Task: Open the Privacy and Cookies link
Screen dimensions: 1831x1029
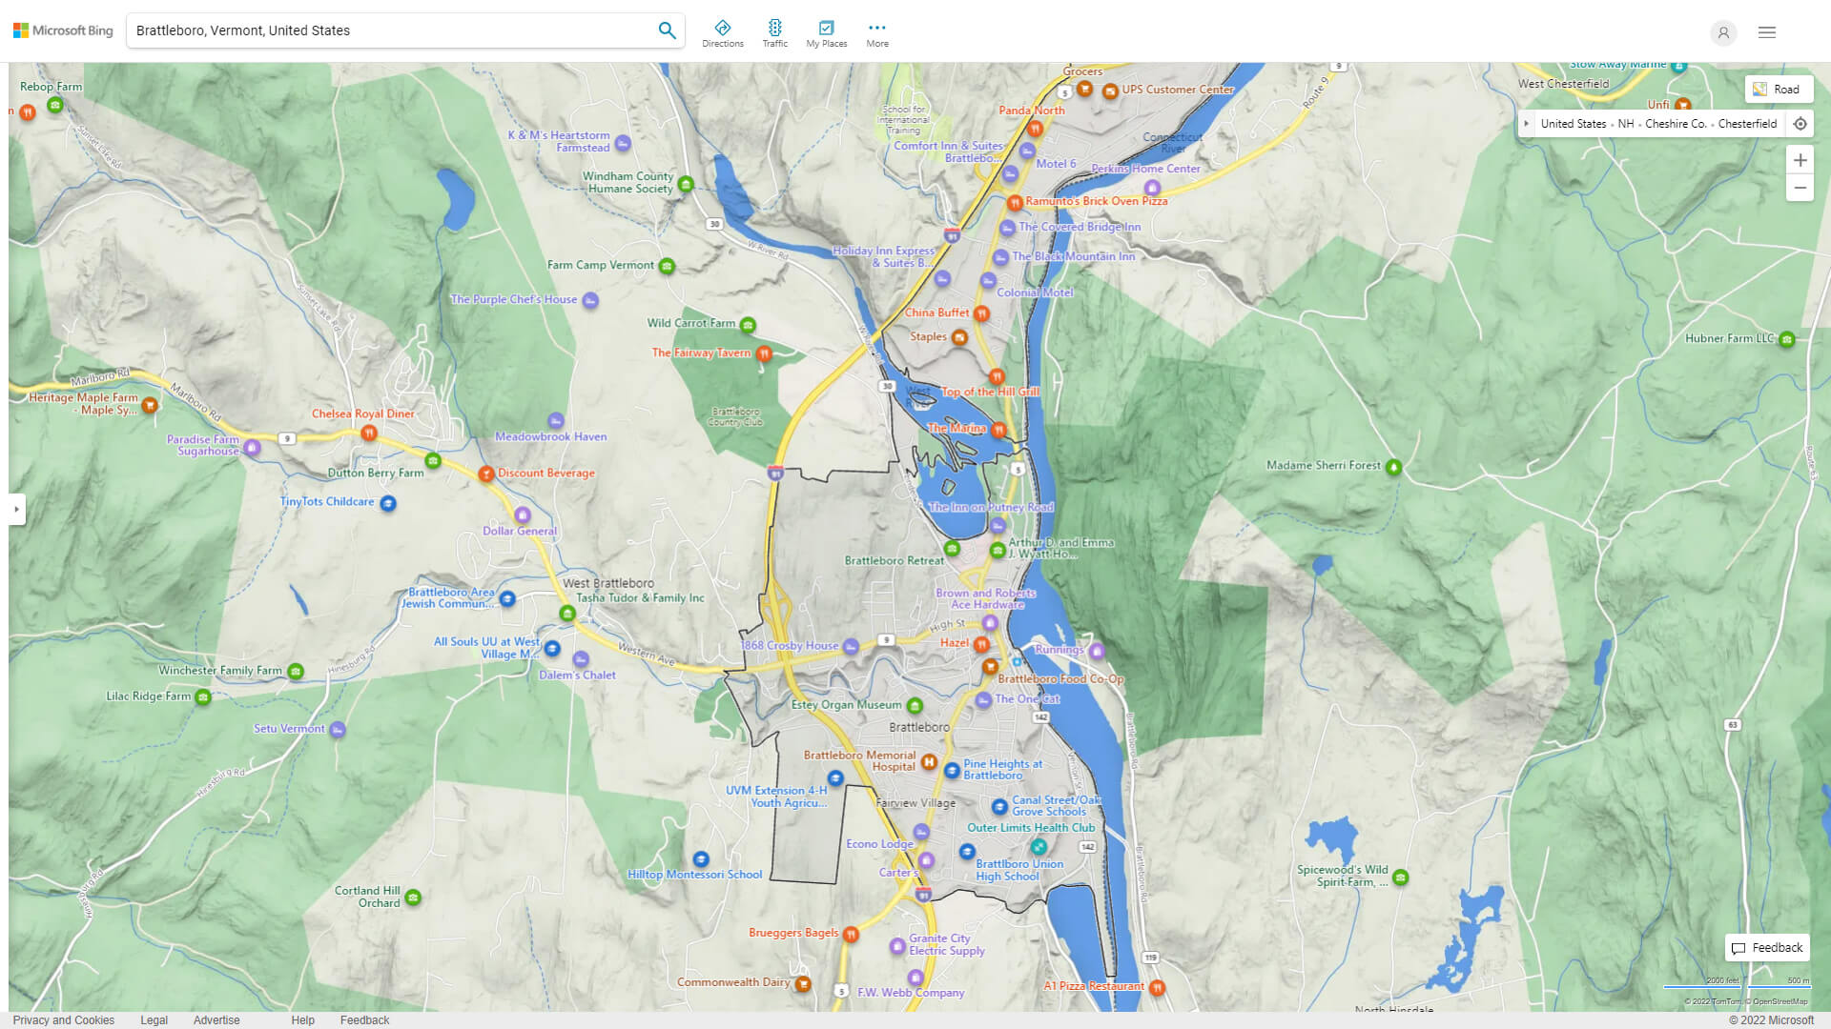Action: click(64, 1019)
